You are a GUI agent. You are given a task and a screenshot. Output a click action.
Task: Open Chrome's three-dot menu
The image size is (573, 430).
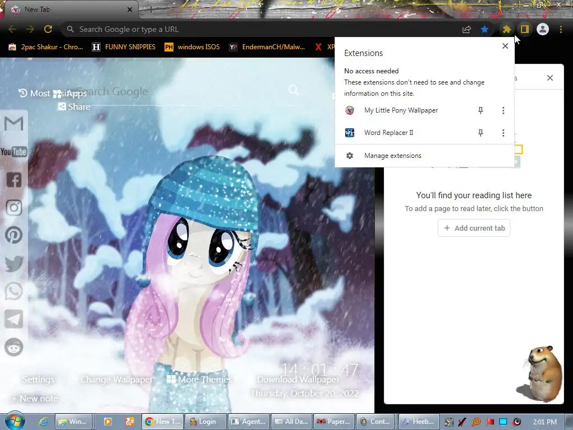point(561,29)
